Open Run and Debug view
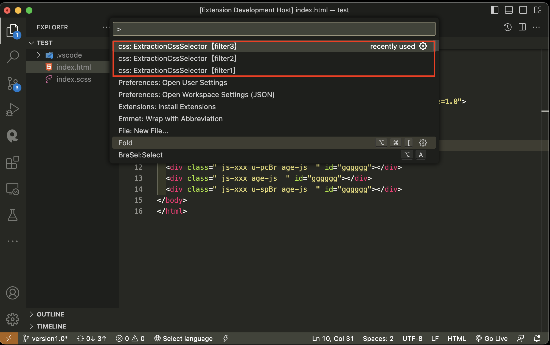The image size is (550, 345). [x=13, y=109]
